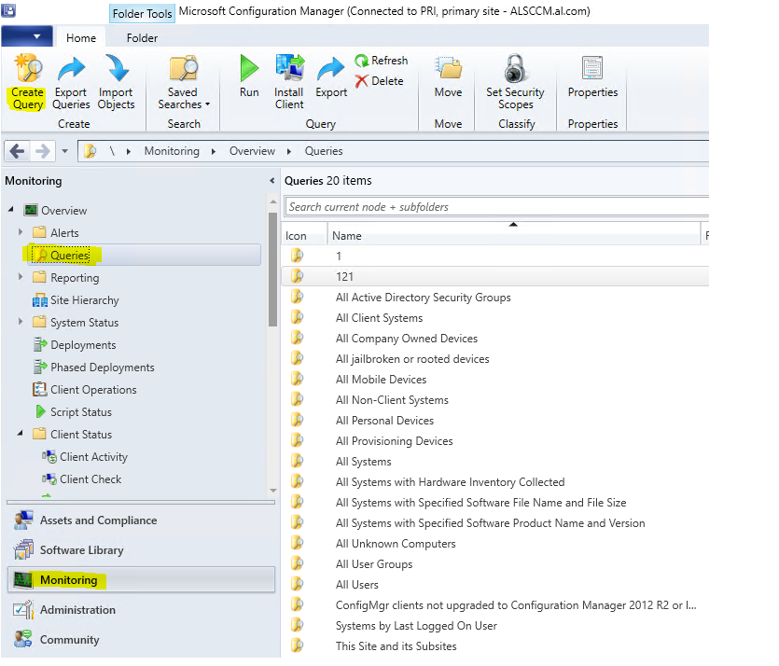Open the Folder Tools contextual tab
The height and width of the screenshot is (666, 779).
142,13
